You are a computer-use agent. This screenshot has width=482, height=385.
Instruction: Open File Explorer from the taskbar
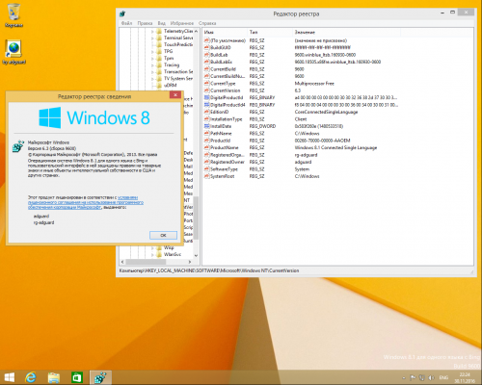coord(54,377)
